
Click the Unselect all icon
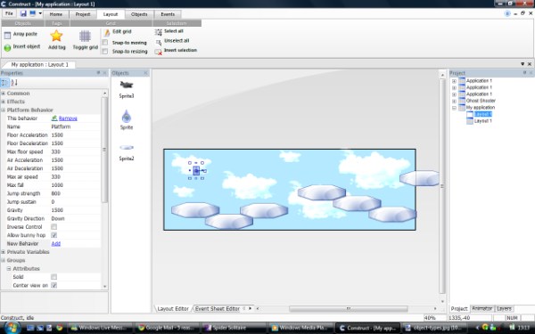point(159,42)
